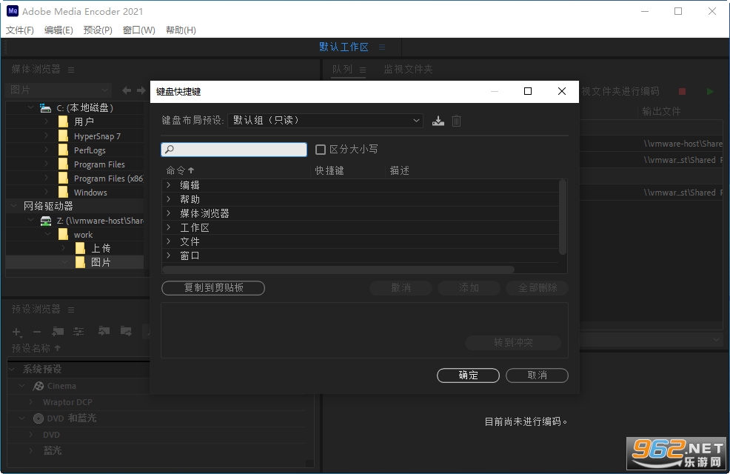730x474 pixels.
Task: Click the green start queue play icon
Action: point(710,92)
